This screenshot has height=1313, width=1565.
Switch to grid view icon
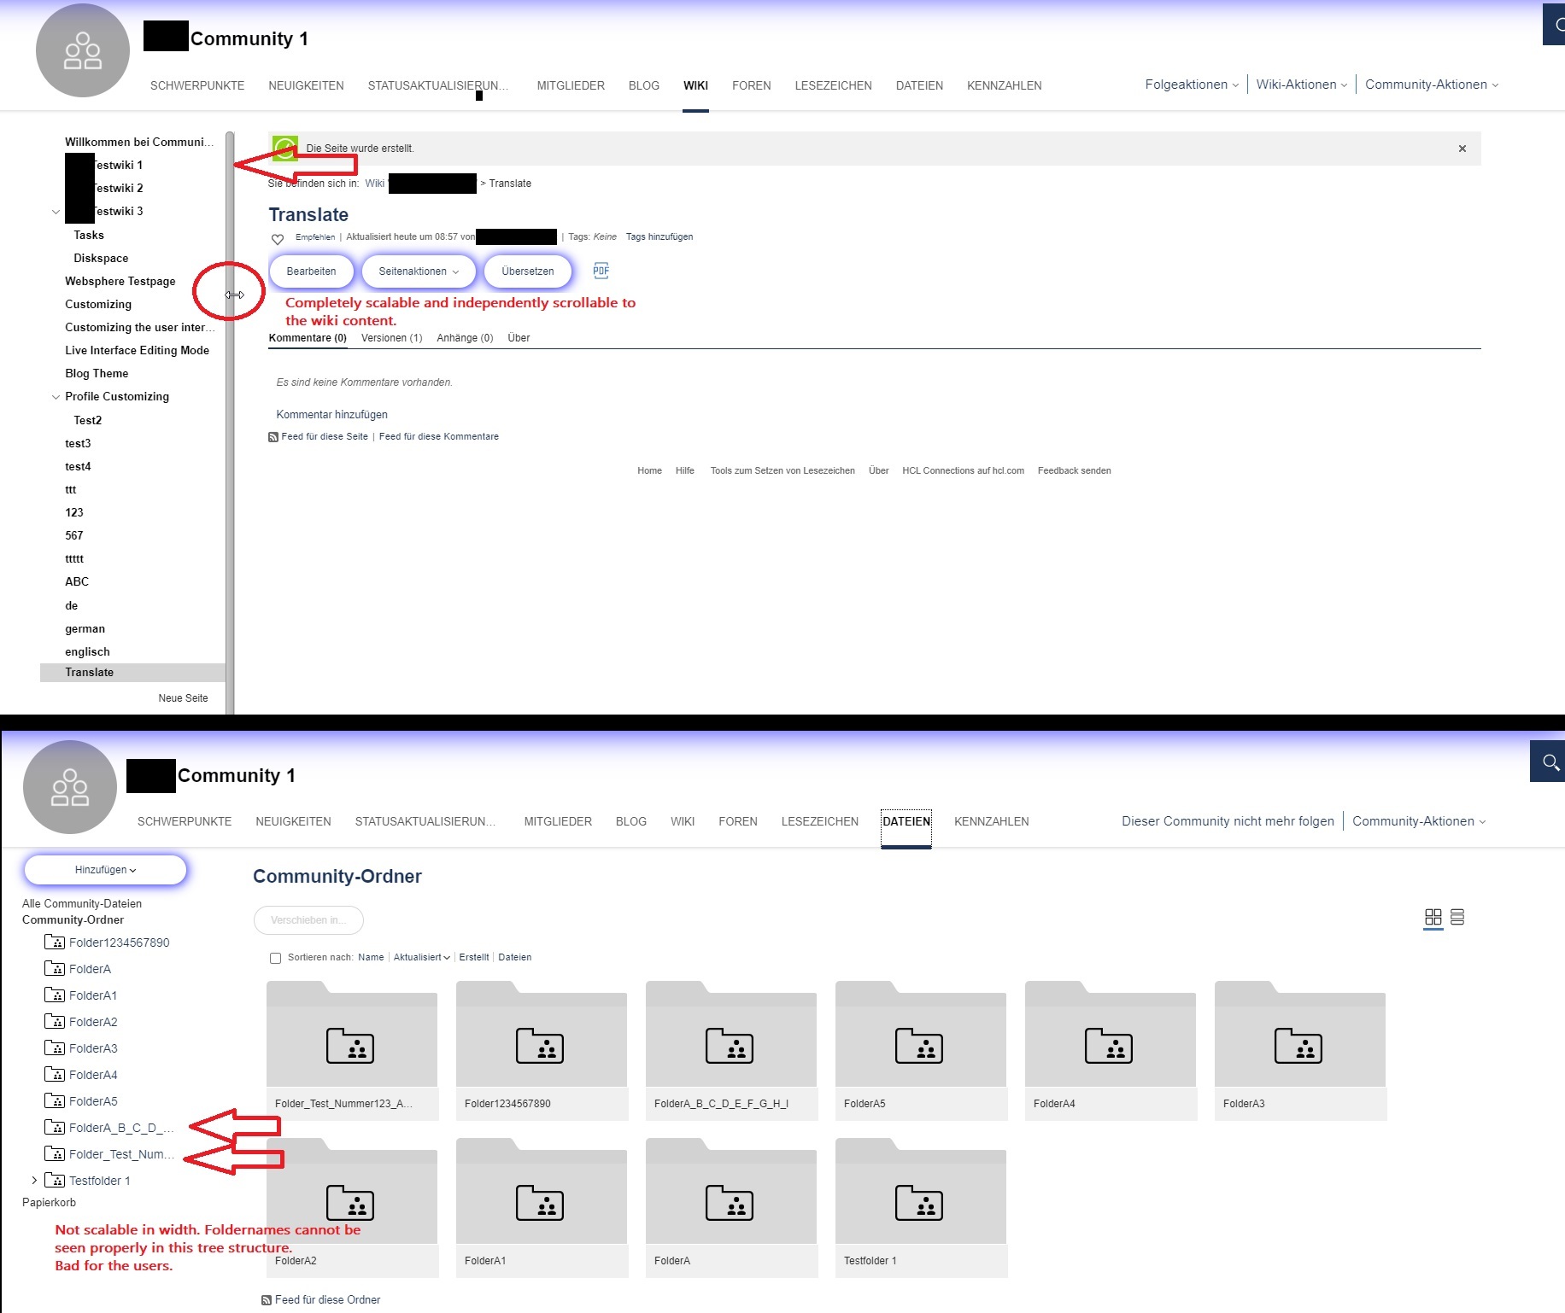(1433, 917)
